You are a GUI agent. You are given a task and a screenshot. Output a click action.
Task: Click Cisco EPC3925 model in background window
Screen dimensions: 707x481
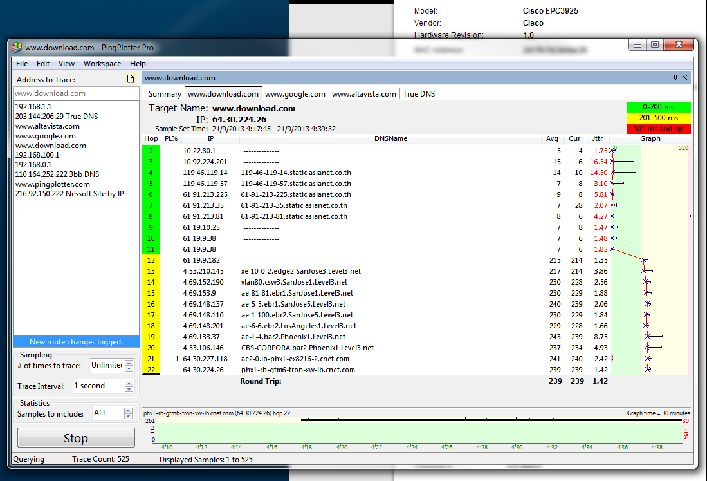[550, 10]
